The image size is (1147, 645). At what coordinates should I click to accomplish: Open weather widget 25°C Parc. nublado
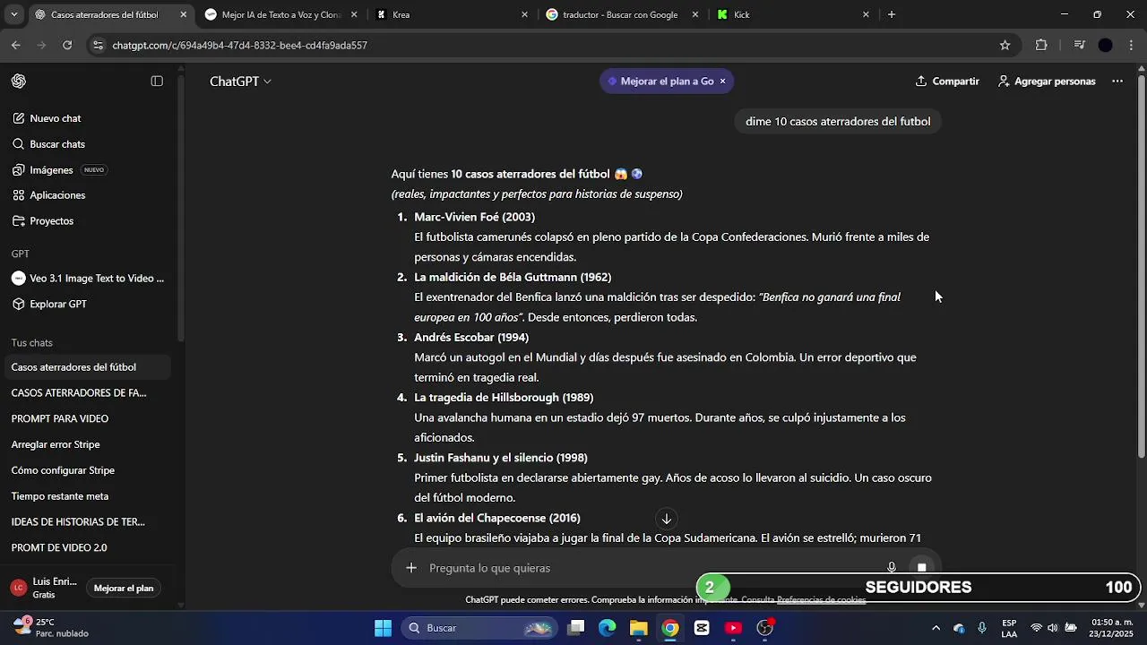(50, 627)
